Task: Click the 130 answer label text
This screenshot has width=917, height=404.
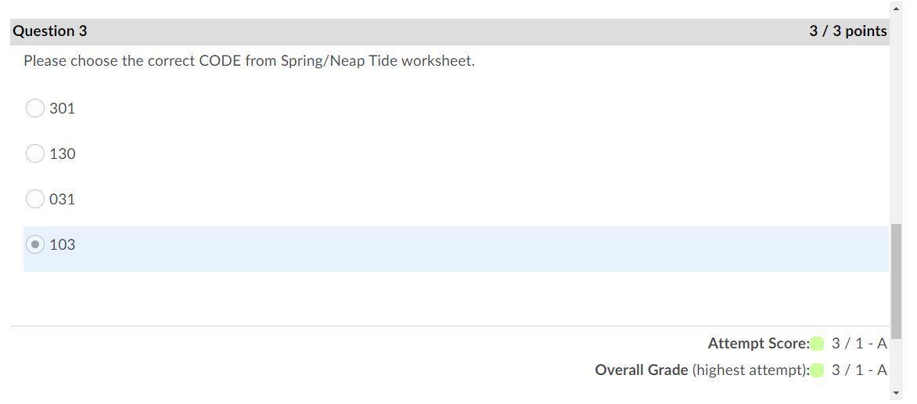Action: pos(63,154)
